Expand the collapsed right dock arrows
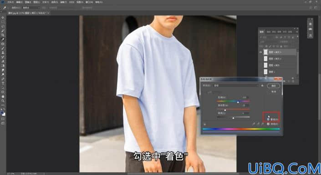The height and width of the screenshot is (175, 321). pos(309,19)
